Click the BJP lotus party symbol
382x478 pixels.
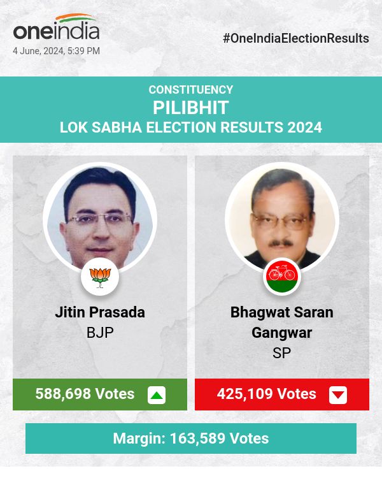pos(100,277)
